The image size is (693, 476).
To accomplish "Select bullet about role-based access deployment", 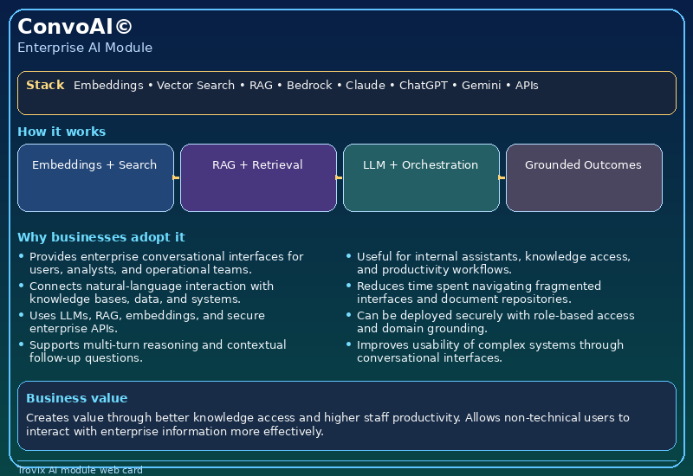I will coord(494,322).
